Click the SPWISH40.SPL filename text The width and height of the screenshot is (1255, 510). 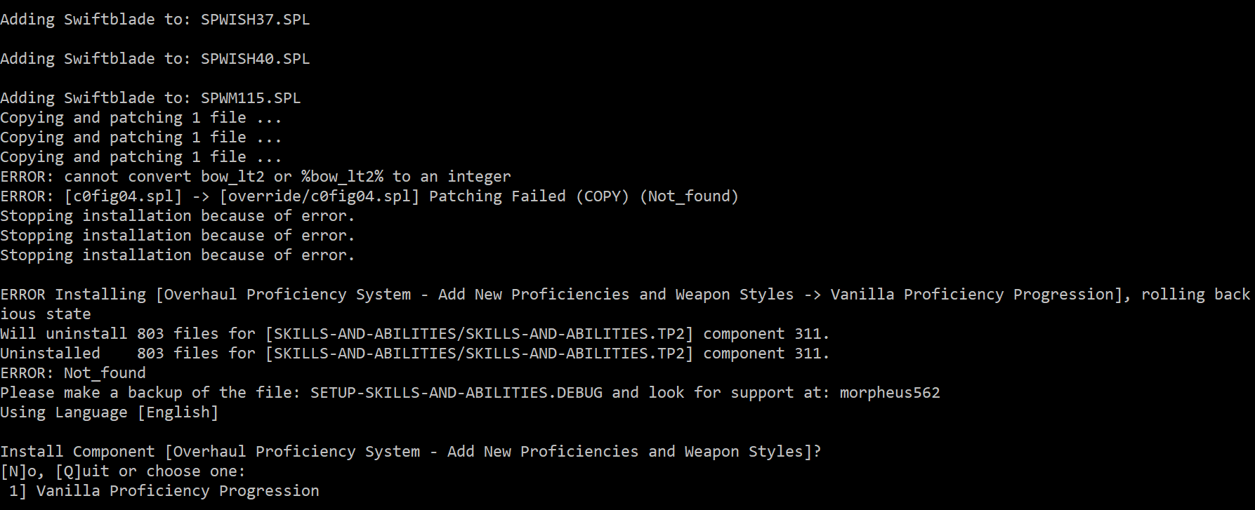pos(255,59)
